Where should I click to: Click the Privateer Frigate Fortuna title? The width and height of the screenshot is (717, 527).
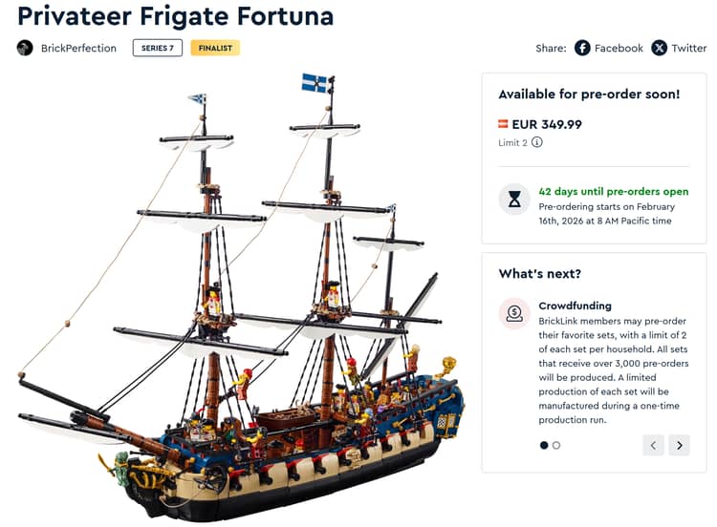click(x=176, y=15)
